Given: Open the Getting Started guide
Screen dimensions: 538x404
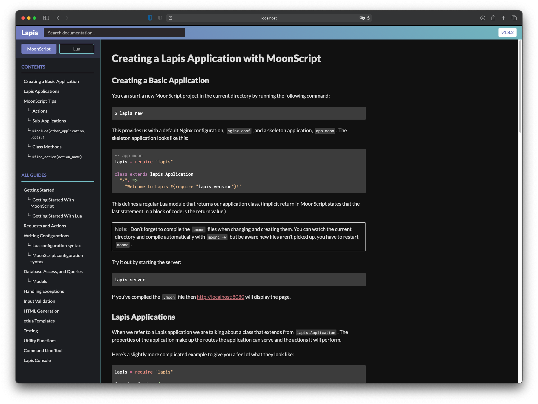Looking at the screenshot, I should [39, 190].
